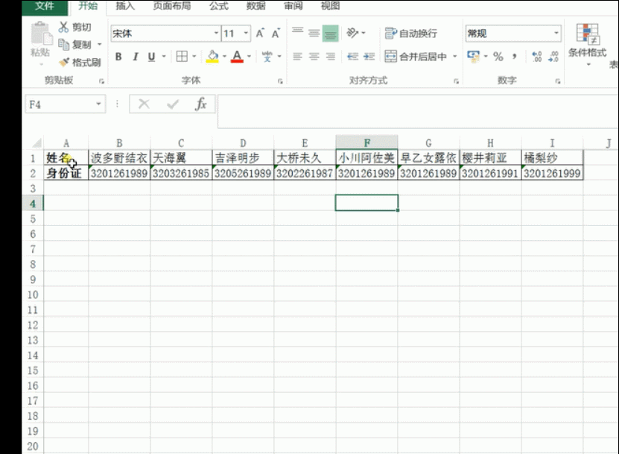This screenshot has height=454, width=619.
Task: Open the Clipboard (剪贴板) dialog launcher
Action: click(x=101, y=81)
